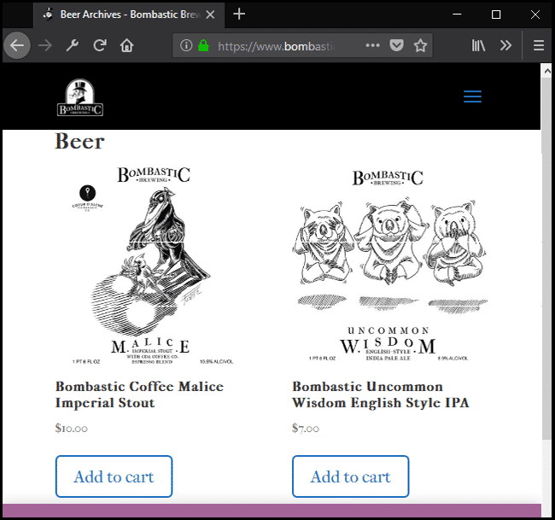This screenshot has height=520, width=555.
Task: Open Bombastic Uncommon Wisdom English Style IPA link
Action: point(381,394)
